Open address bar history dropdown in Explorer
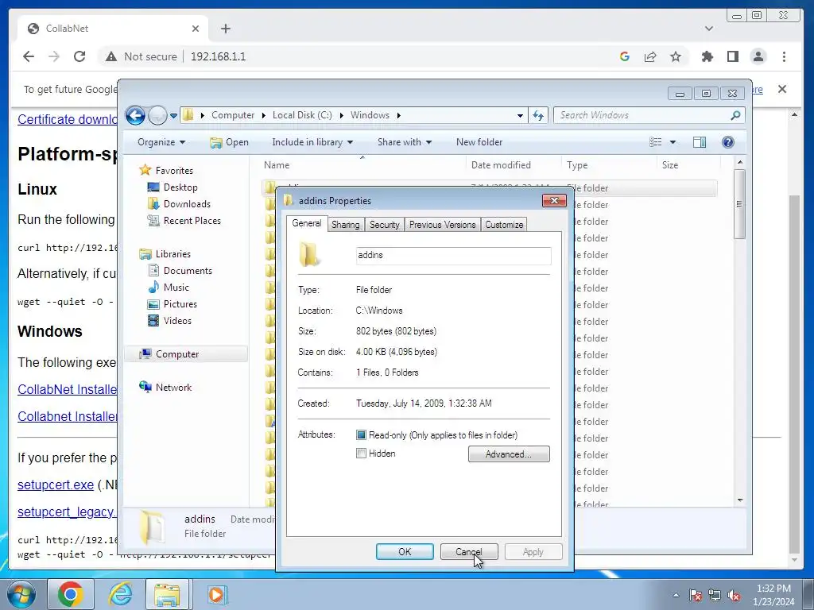This screenshot has width=814, height=610. pos(520,116)
